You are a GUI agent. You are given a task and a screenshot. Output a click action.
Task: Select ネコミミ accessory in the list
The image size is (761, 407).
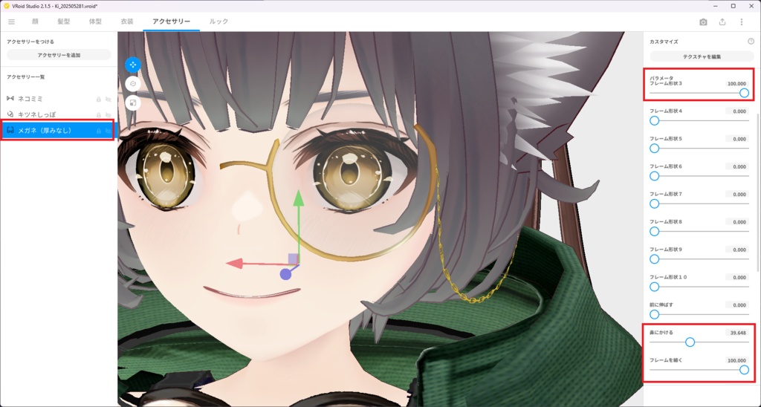pos(59,99)
